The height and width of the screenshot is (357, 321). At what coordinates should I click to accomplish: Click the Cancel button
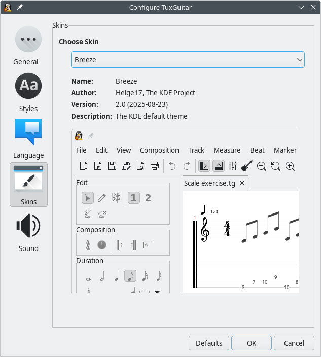pyautogui.click(x=294, y=343)
